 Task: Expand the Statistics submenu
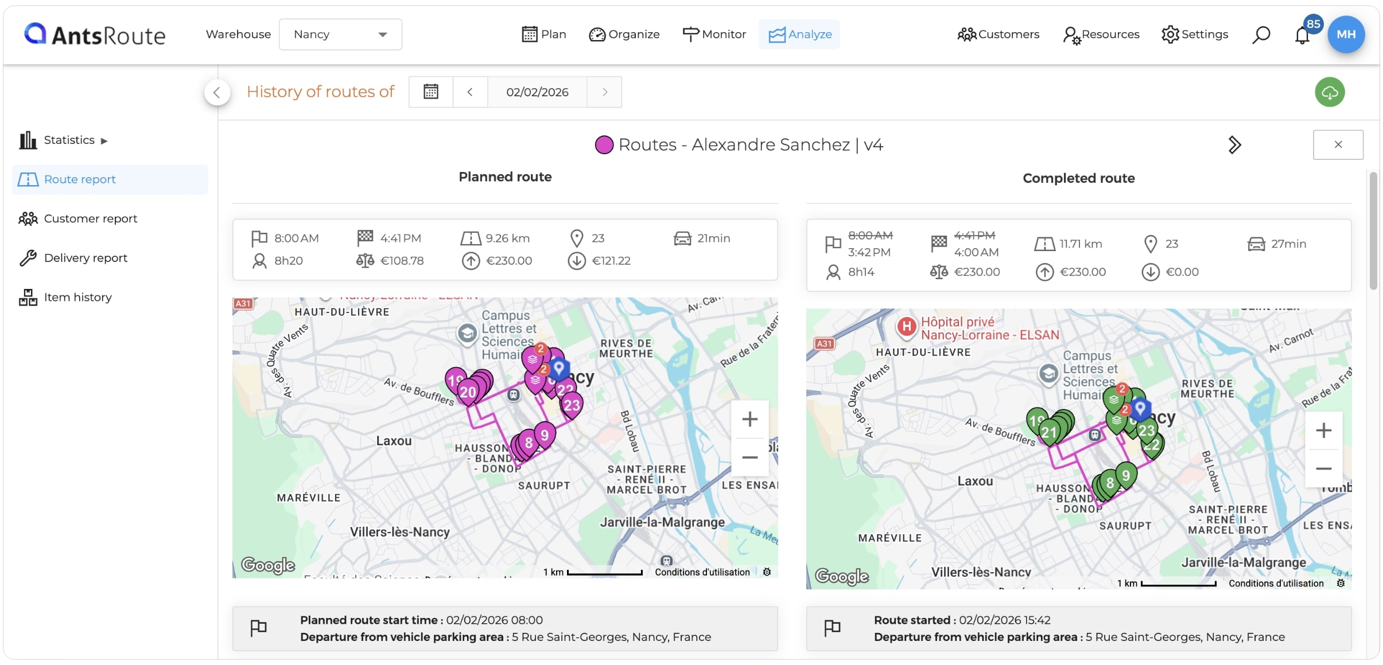[64, 140]
